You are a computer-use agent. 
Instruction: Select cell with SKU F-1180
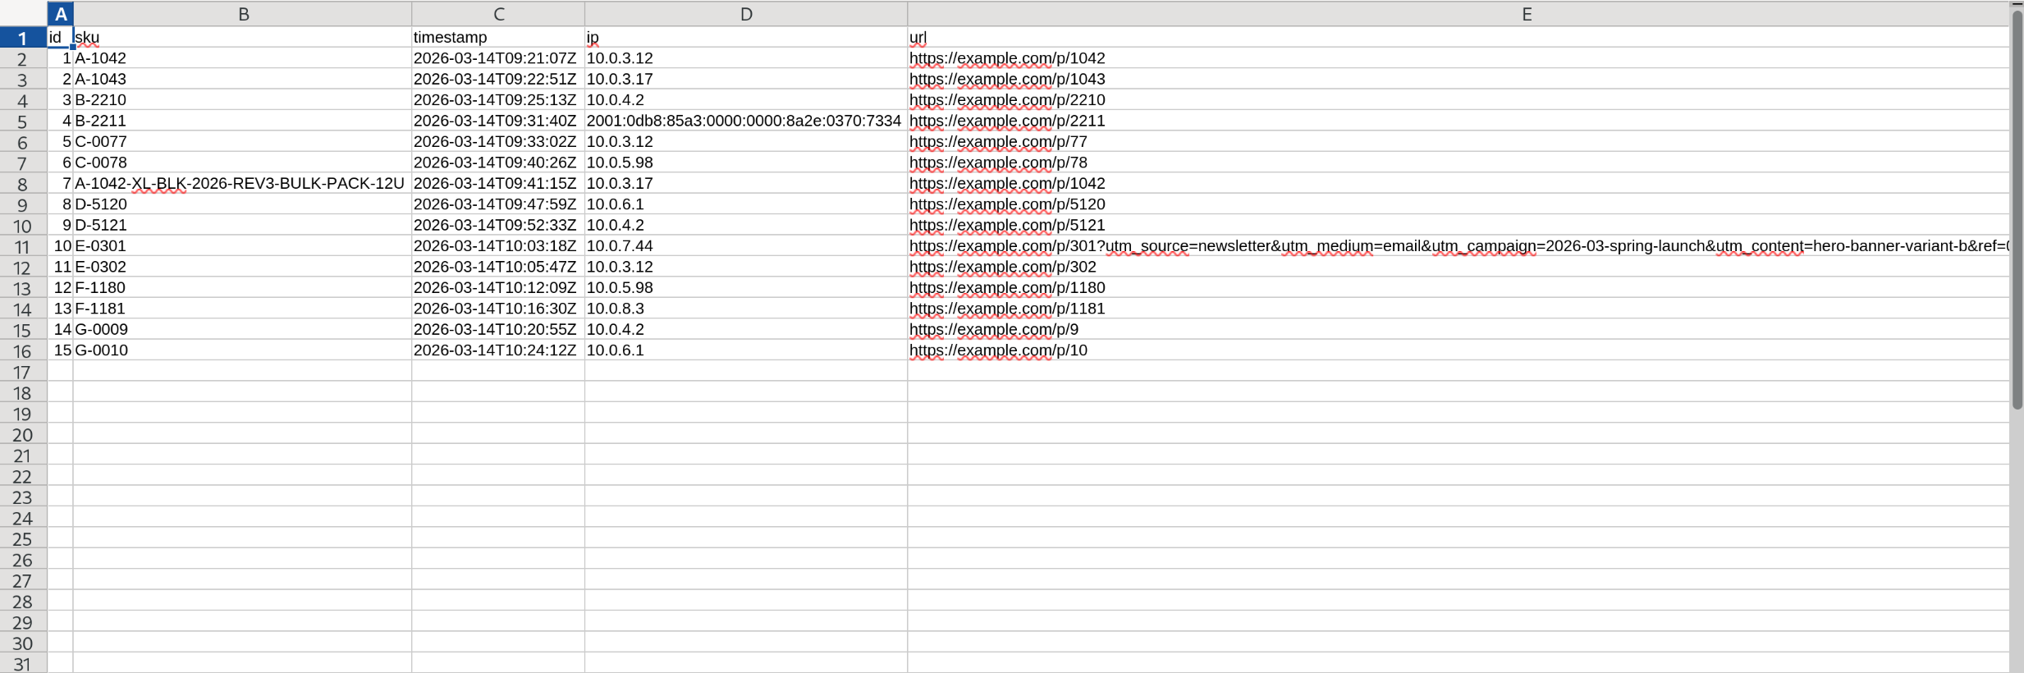pyautogui.click(x=242, y=287)
